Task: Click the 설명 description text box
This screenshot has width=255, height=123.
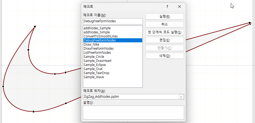Action: pyautogui.click(x=133, y=112)
